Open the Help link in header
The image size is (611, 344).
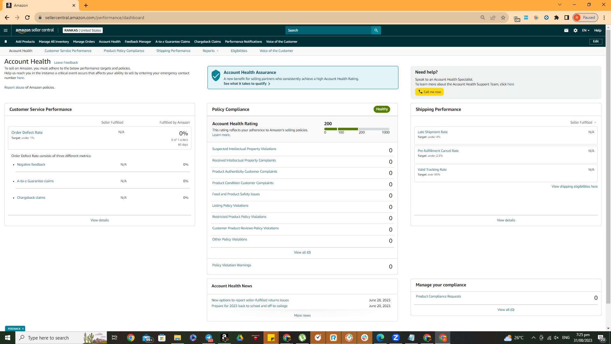click(x=598, y=31)
